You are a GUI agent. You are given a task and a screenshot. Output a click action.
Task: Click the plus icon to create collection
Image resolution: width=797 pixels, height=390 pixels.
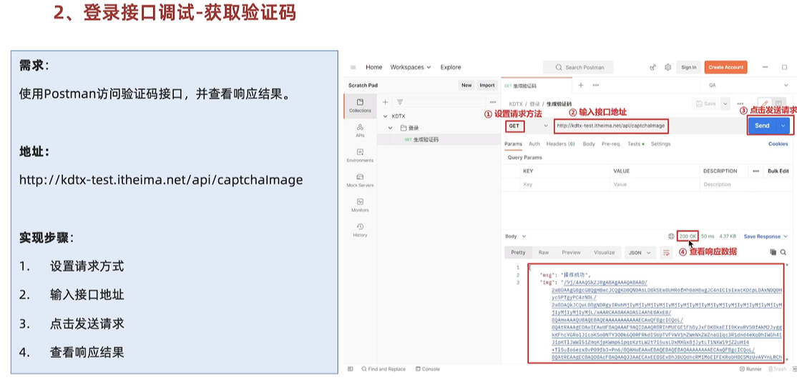coord(385,102)
